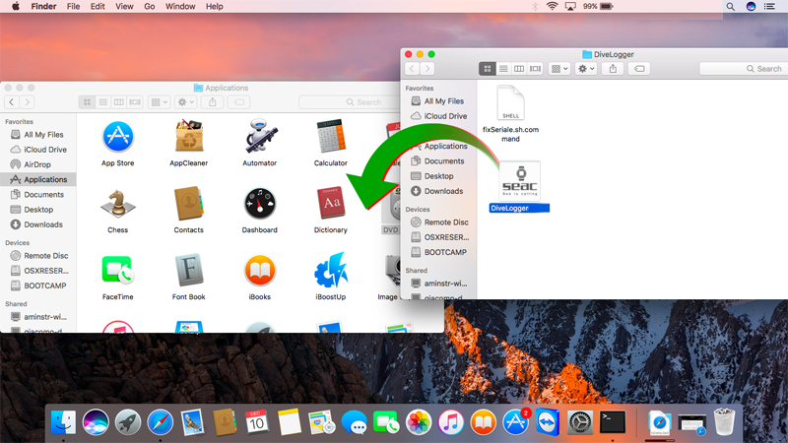
Task: Open the Action gear menu in DiveLogger window
Action: coord(586,69)
